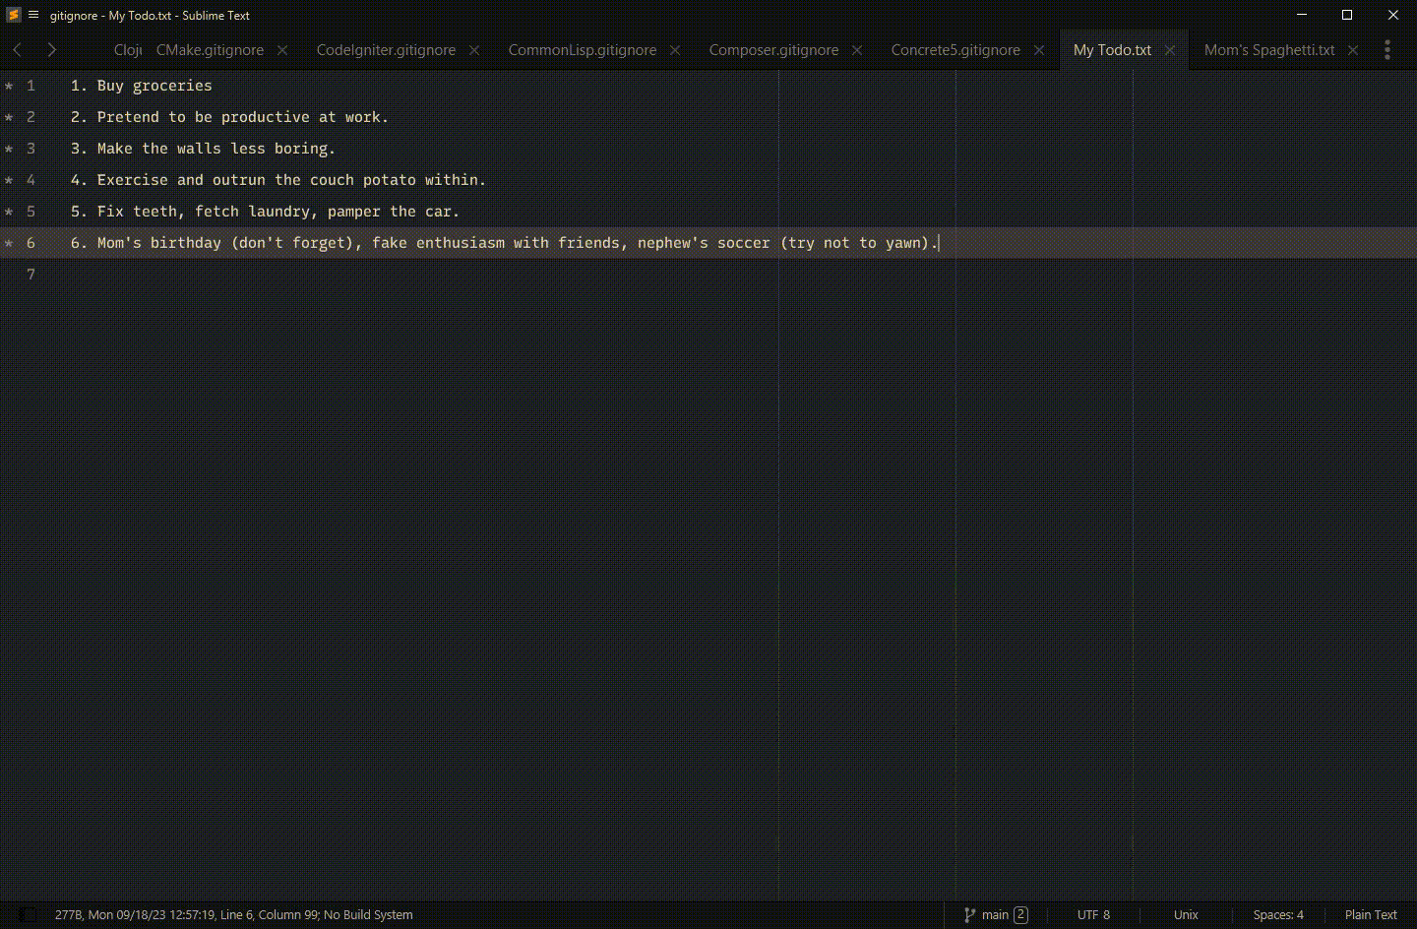Image resolution: width=1417 pixels, height=929 pixels.
Task: Open the tab list three-dots menu
Action: [1387, 49]
